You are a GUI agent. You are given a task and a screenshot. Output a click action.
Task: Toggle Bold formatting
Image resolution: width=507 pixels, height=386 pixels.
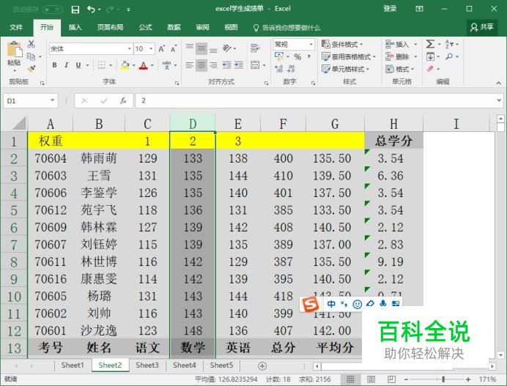click(x=54, y=65)
